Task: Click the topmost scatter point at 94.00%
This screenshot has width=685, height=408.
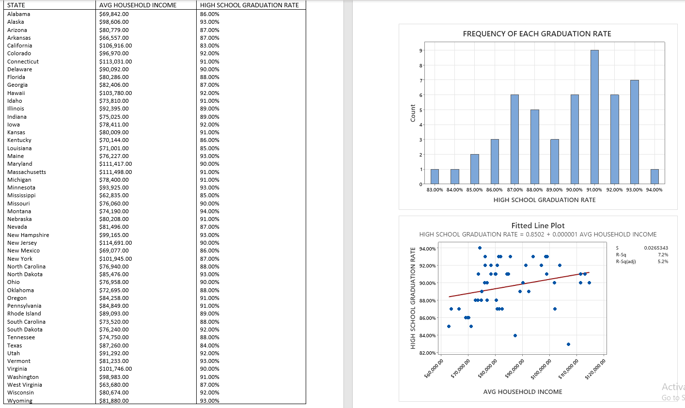Action: [x=480, y=248]
